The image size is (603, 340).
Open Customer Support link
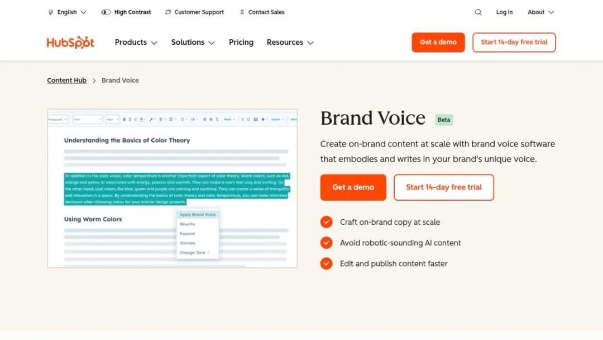199,12
